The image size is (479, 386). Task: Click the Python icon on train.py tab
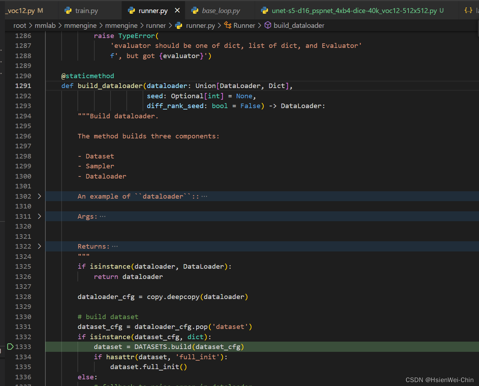[x=68, y=11]
